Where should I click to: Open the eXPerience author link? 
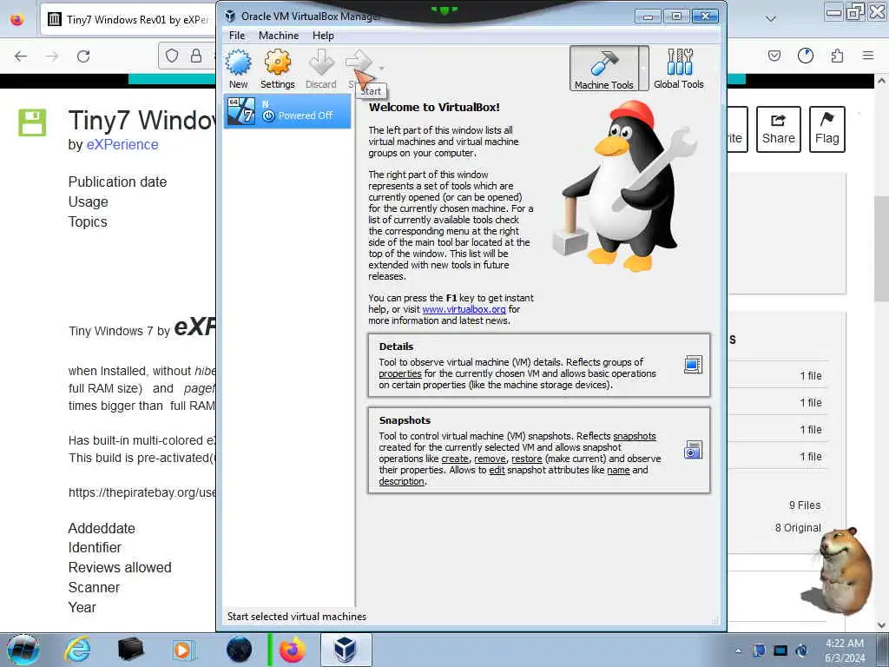(x=122, y=145)
